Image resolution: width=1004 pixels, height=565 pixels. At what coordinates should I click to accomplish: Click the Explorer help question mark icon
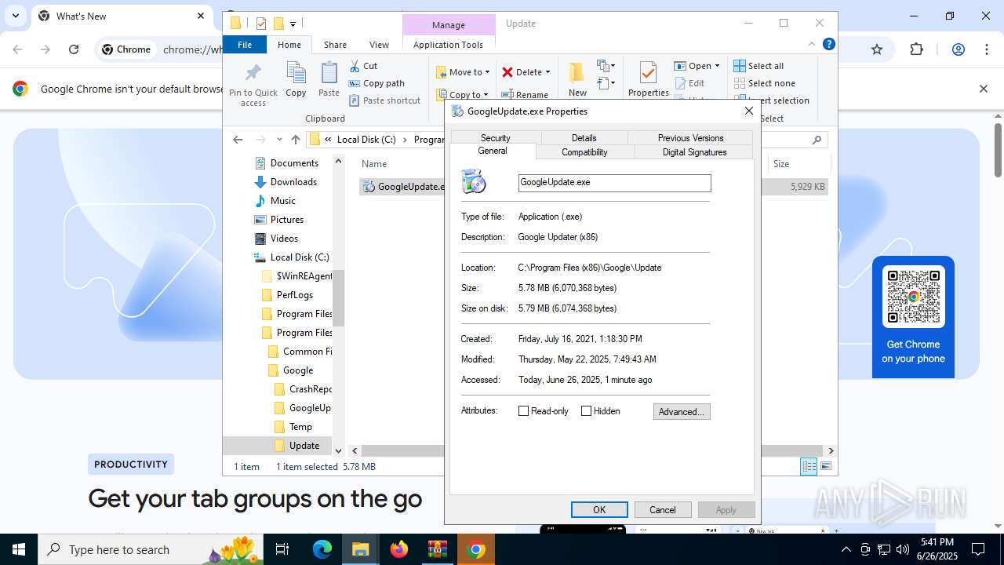[828, 44]
